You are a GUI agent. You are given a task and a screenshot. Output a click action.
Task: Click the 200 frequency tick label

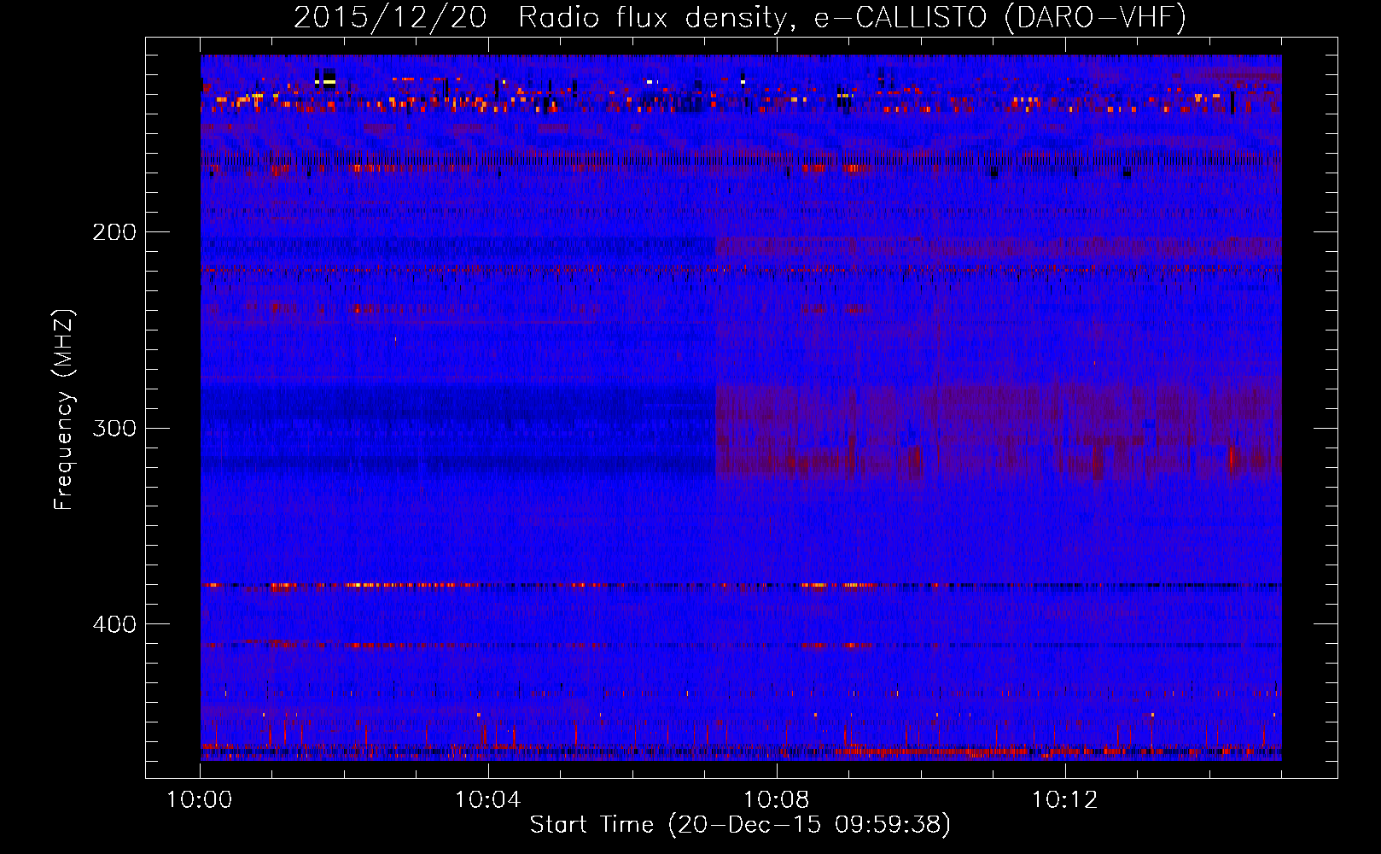pos(114,231)
